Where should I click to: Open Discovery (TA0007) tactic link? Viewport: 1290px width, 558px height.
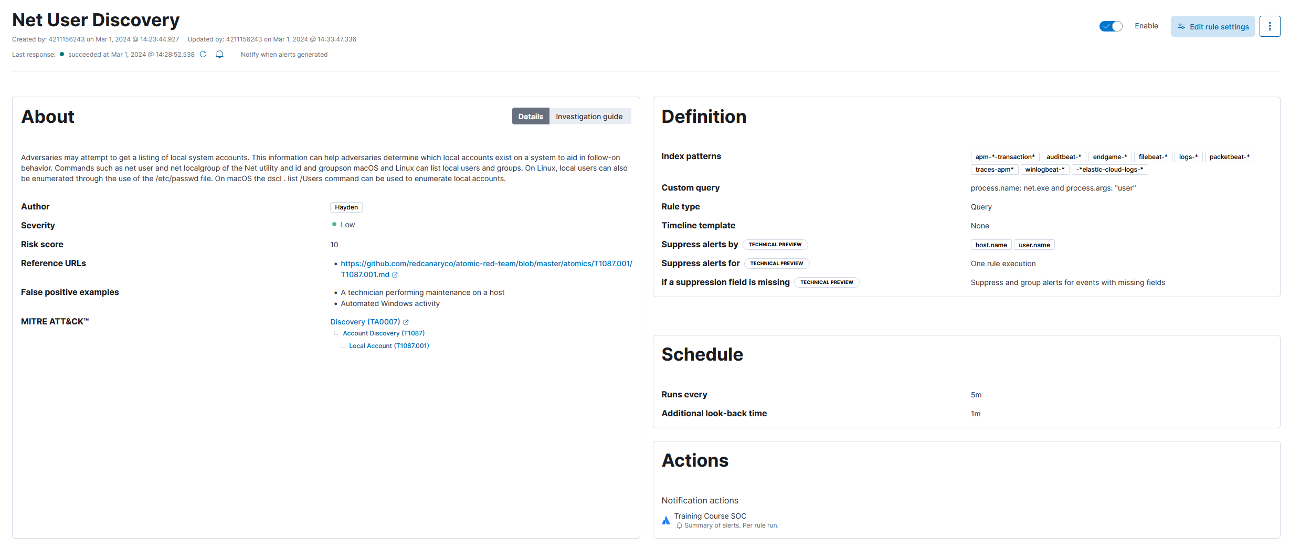coord(365,322)
